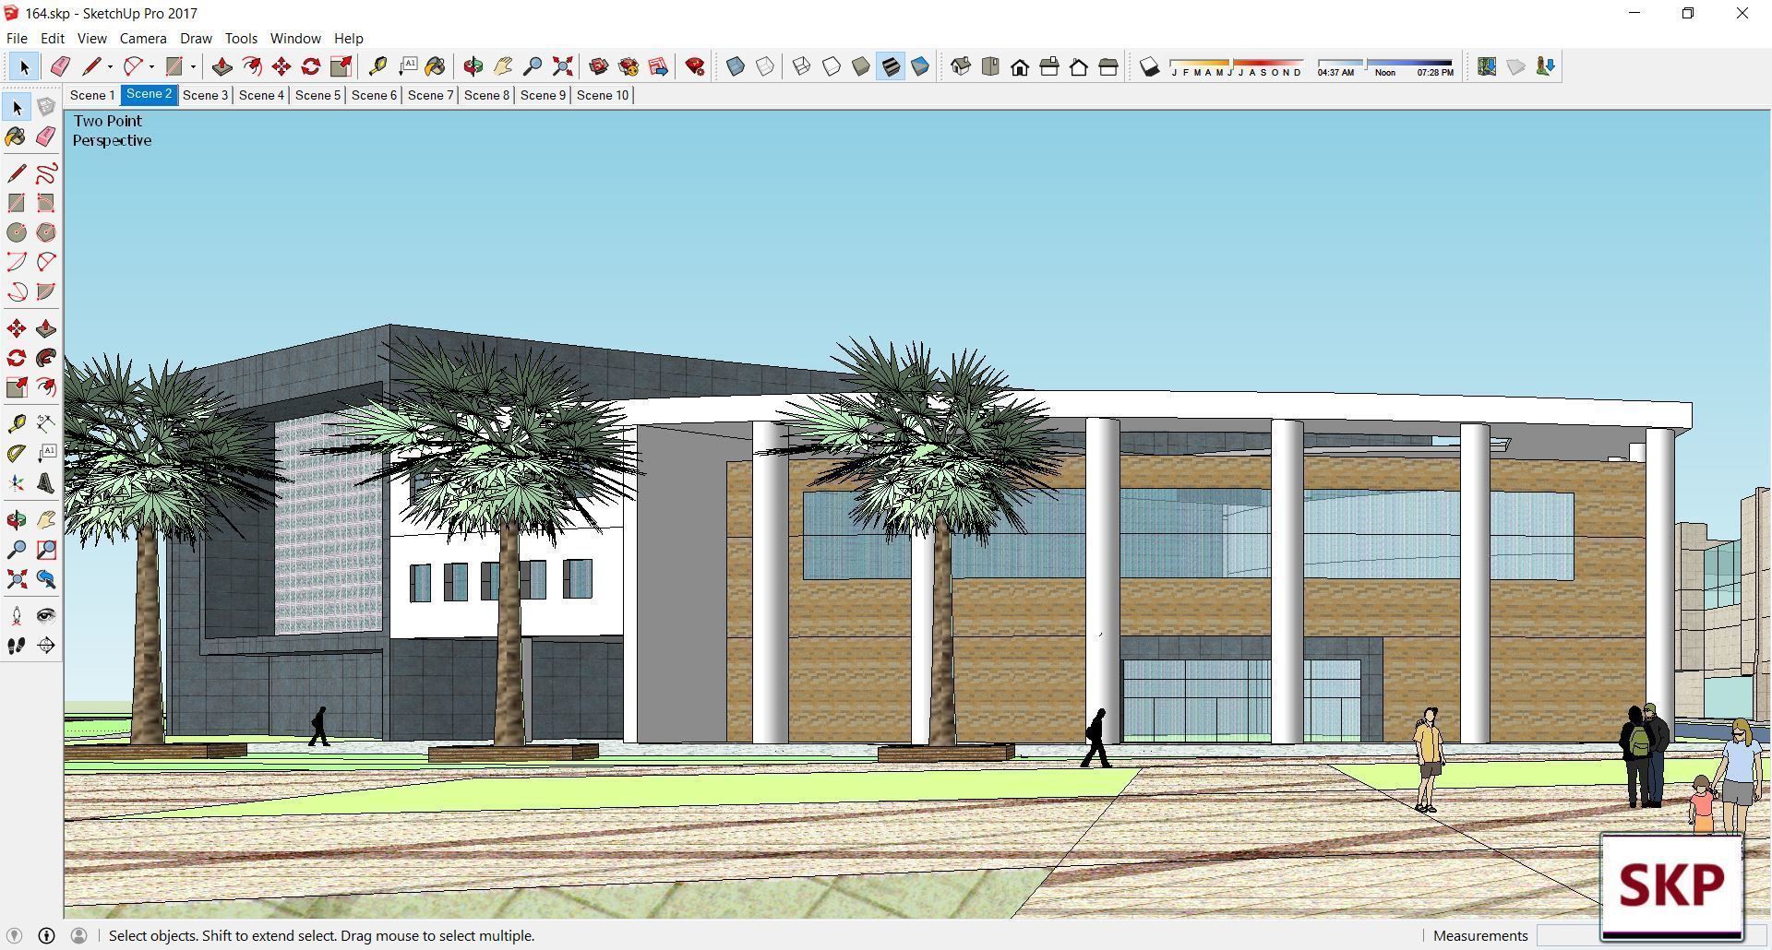This screenshot has height=950, width=1772.
Task: Select the Rotated Rectangle tool
Action: click(x=46, y=203)
